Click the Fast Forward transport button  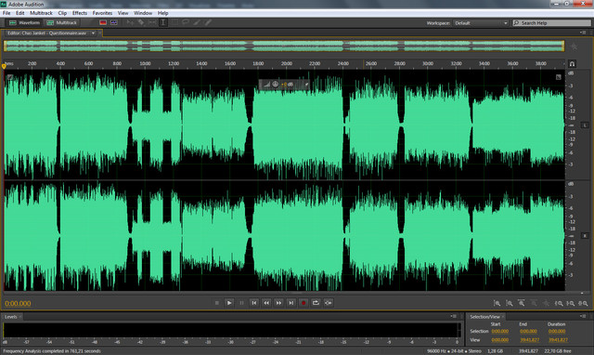[278, 303]
